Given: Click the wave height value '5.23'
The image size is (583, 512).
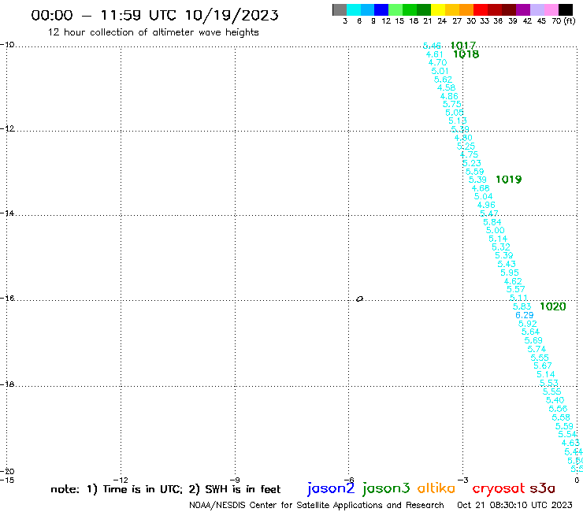Looking at the screenshot, I should click(472, 163).
